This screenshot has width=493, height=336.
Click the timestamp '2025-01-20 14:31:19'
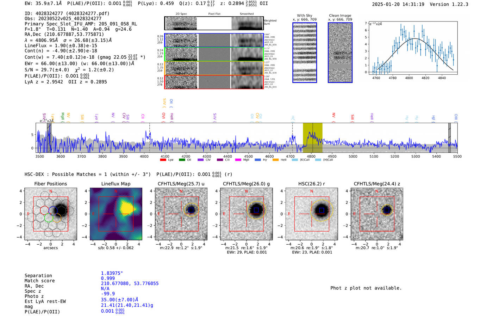tap(398, 4)
